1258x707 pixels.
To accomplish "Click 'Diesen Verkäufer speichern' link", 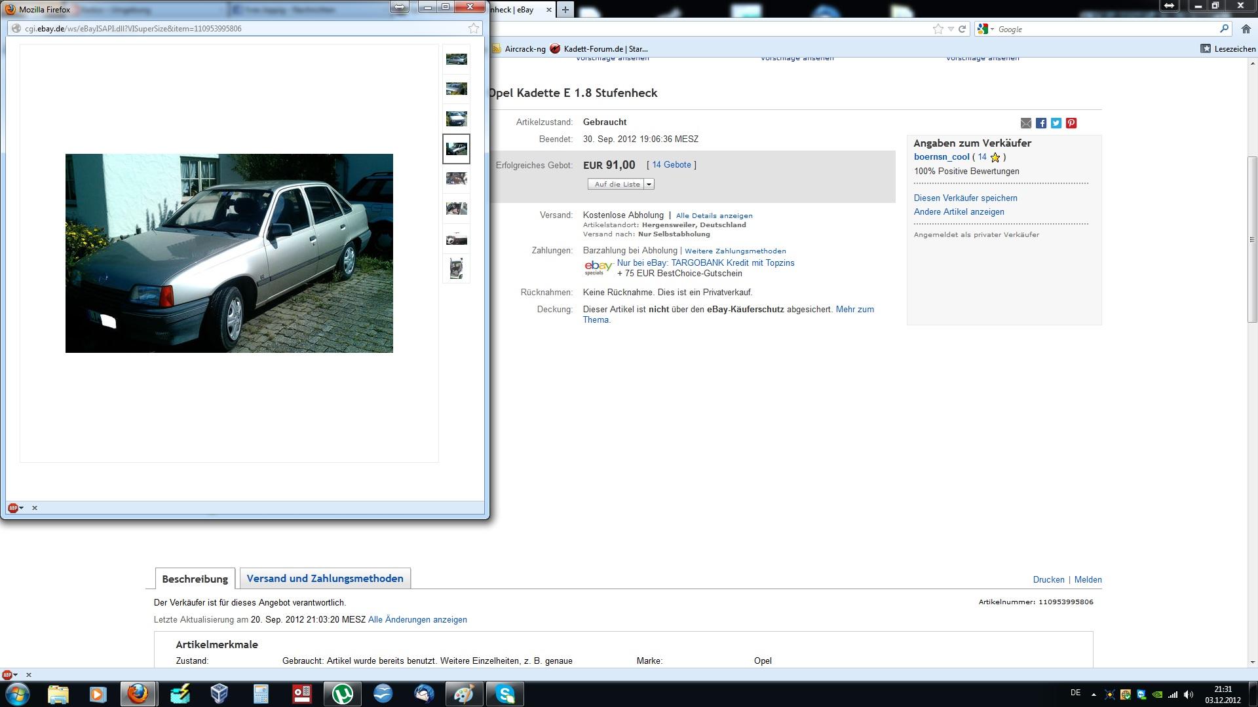I will click(966, 198).
